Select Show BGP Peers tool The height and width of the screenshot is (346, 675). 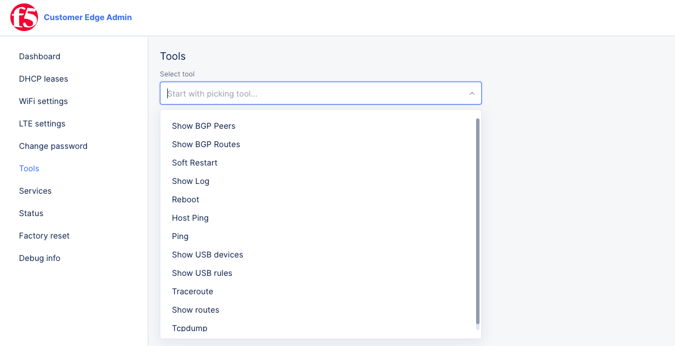coord(204,126)
